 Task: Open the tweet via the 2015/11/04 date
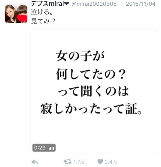click(141, 4)
